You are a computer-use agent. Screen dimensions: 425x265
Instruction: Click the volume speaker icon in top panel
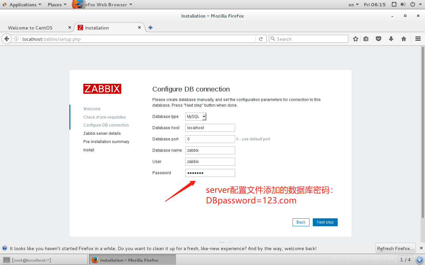(x=403, y=5)
